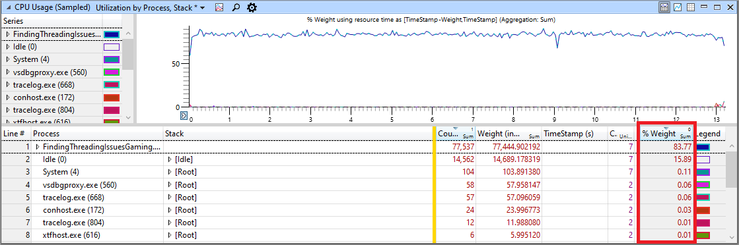Expand [Root] stack for tracelog.exe (804) row
Viewport: 739px width, 245px height.
click(x=170, y=222)
